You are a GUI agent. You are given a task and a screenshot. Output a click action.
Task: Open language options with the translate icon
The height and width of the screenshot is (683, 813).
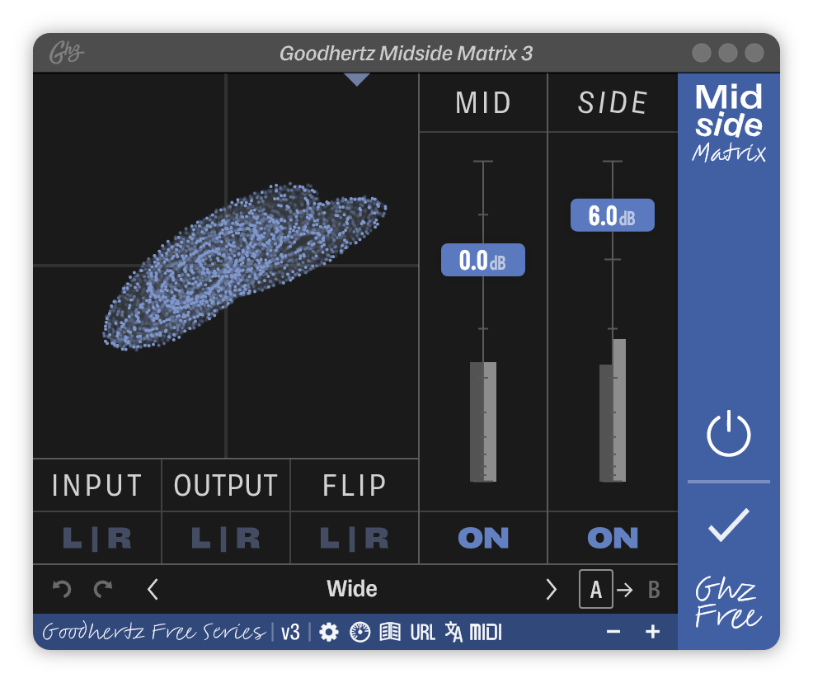tap(454, 631)
